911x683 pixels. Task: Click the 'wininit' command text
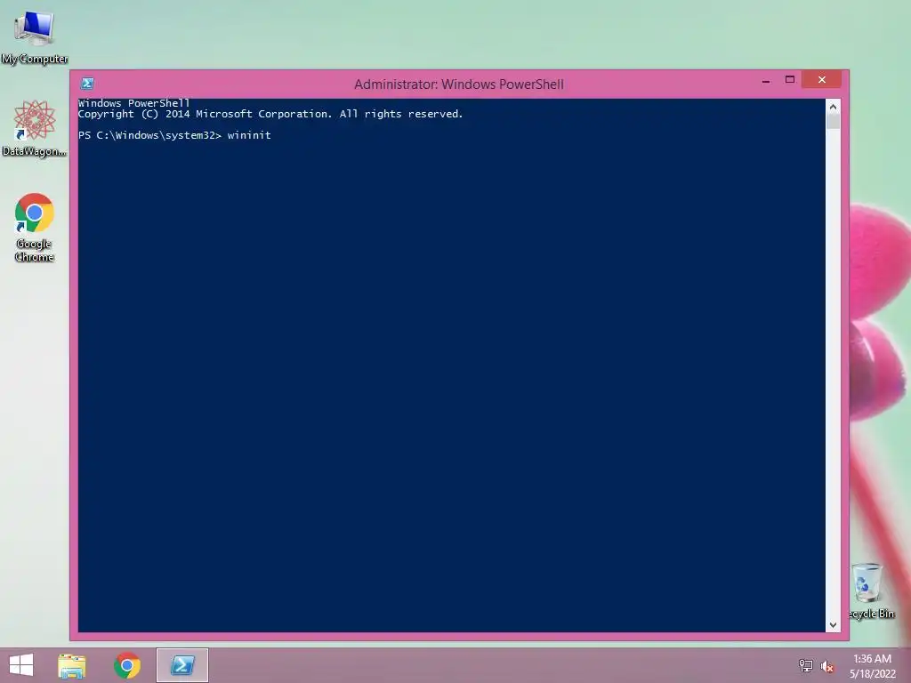(x=249, y=135)
